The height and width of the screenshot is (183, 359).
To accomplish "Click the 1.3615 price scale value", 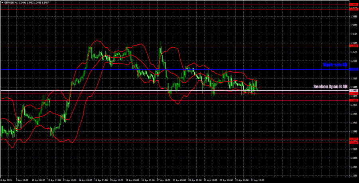I will 354,34.
